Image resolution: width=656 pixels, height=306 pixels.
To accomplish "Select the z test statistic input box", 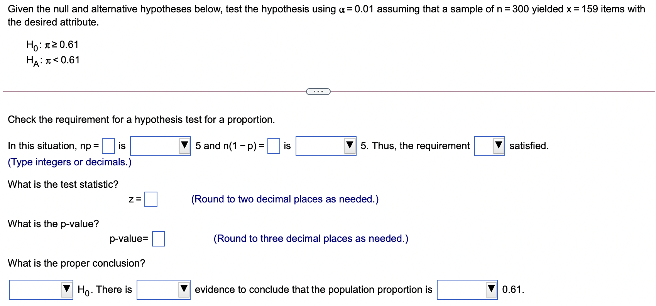I will click(x=150, y=199).
